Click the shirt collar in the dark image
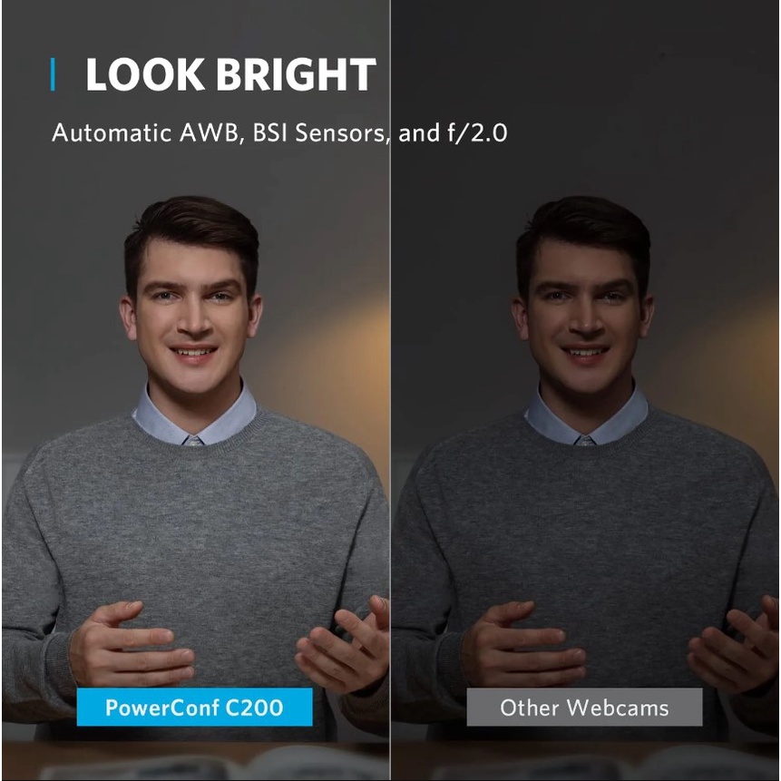This screenshot has height=781, width=781. pos(586,416)
